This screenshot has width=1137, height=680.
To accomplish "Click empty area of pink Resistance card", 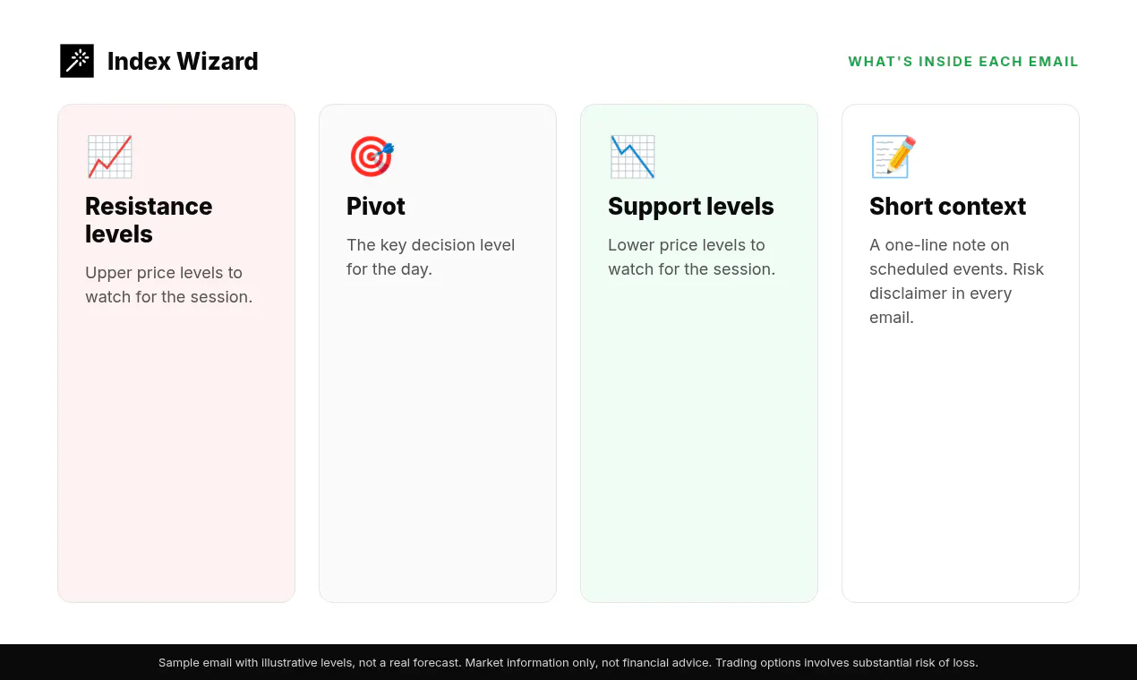I will pyautogui.click(x=176, y=456).
